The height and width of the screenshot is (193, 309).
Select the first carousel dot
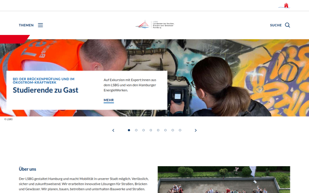point(129,130)
